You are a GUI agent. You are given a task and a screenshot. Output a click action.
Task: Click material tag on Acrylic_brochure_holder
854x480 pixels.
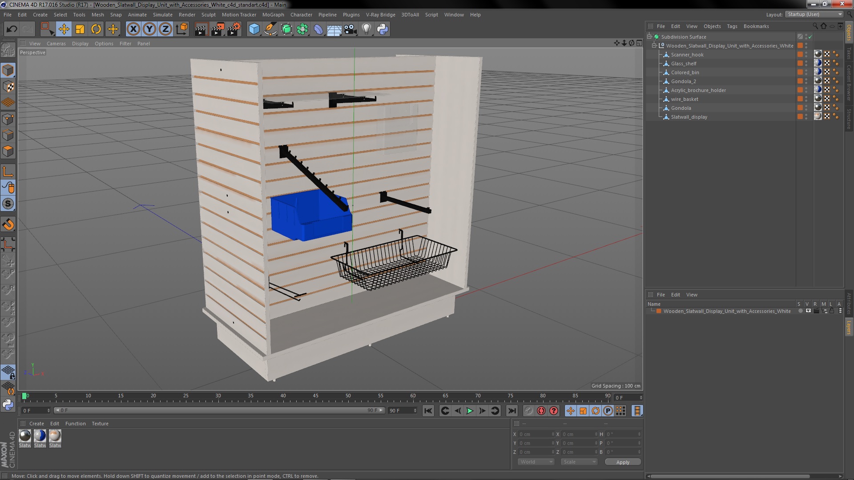point(818,90)
